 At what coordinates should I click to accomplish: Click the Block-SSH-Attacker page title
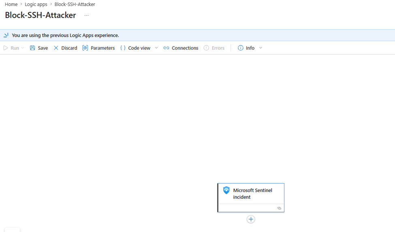click(x=40, y=15)
